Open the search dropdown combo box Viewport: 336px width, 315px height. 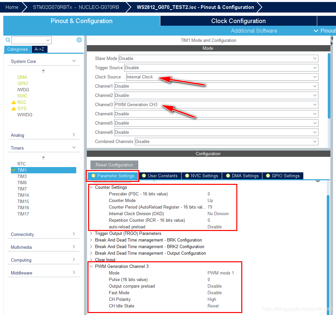pos(31,40)
